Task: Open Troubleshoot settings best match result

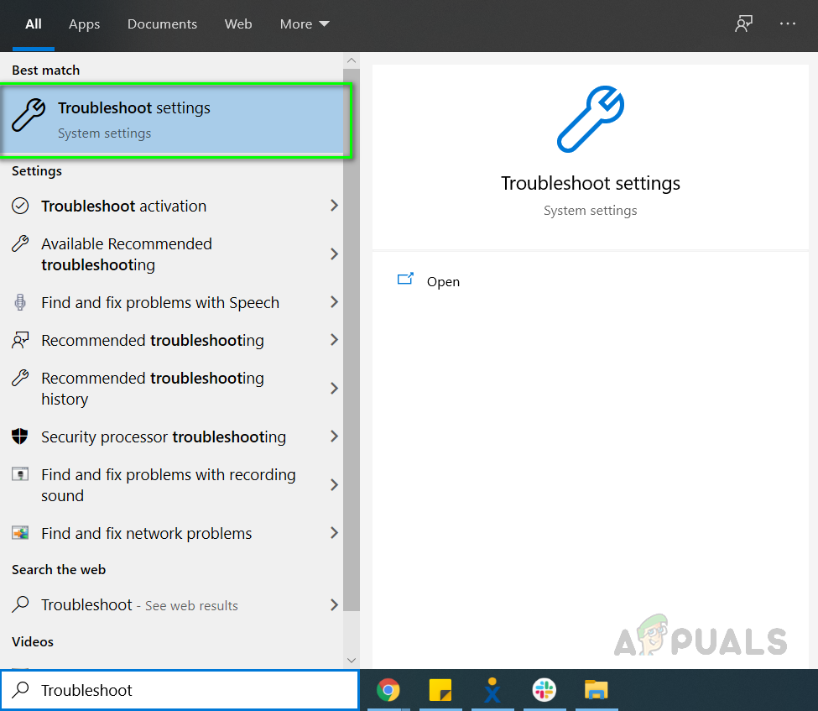Action: (x=172, y=120)
